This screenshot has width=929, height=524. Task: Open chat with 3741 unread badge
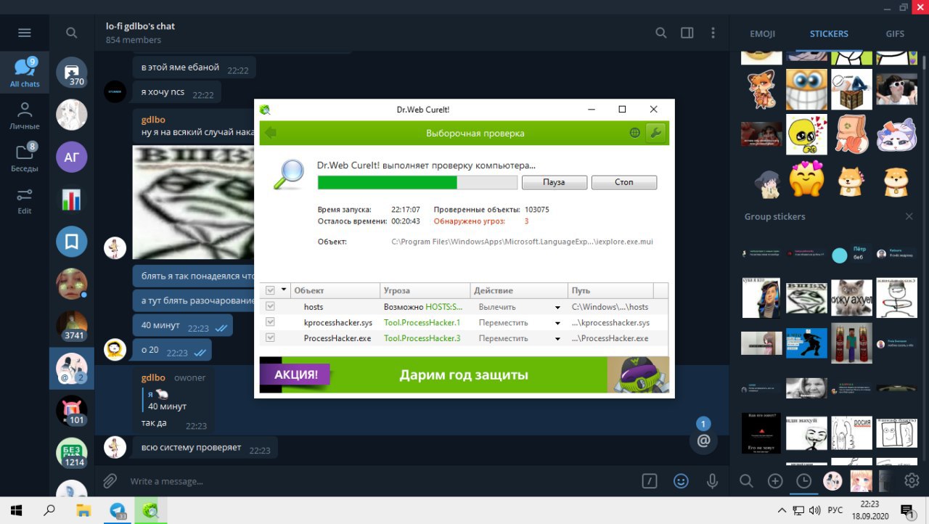click(72, 327)
